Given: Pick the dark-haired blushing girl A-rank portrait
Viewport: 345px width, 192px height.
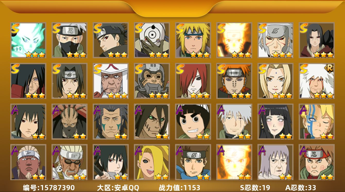Looking at the screenshot, I should pyautogui.click(x=275, y=122).
